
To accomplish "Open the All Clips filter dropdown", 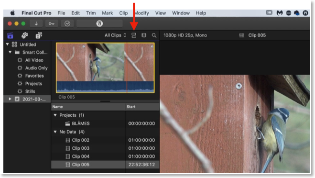I will click(x=115, y=35).
